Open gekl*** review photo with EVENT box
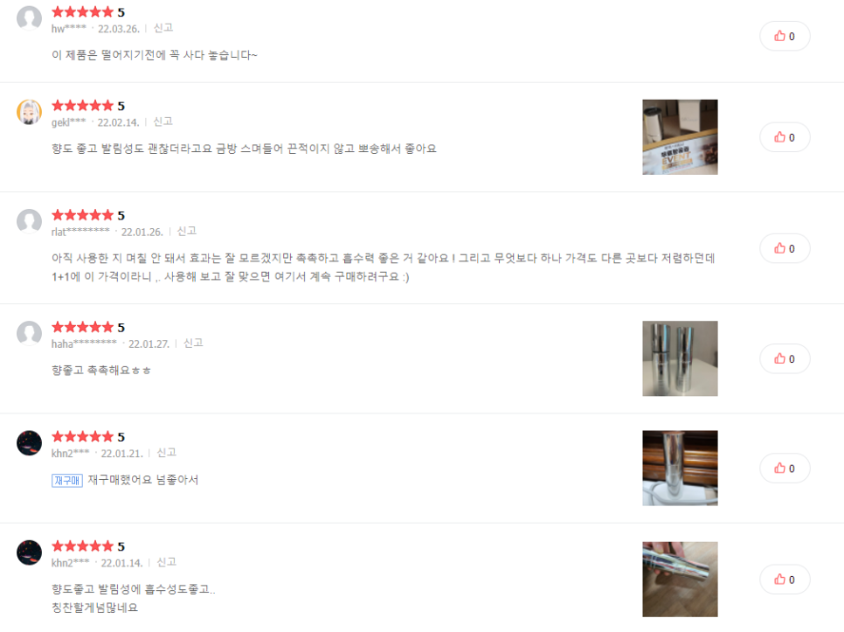Screen dimensions: 844x632 click(680, 136)
